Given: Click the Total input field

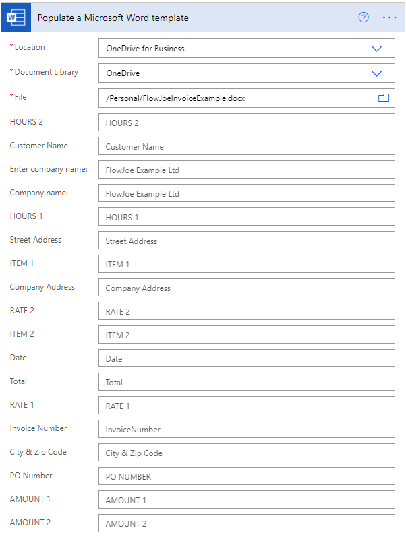Looking at the screenshot, I should click(246, 382).
